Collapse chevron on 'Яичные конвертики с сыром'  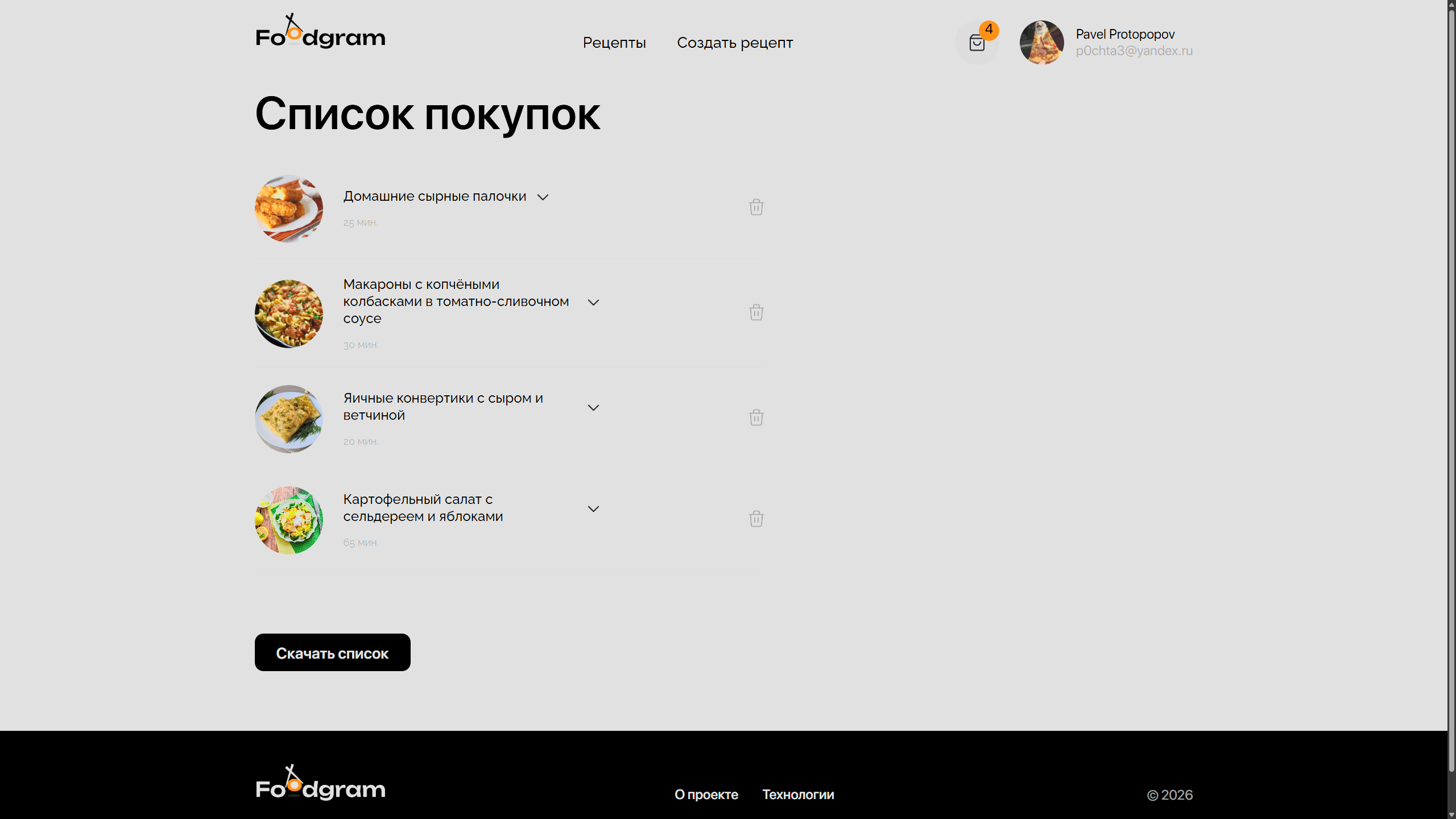tap(593, 407)
